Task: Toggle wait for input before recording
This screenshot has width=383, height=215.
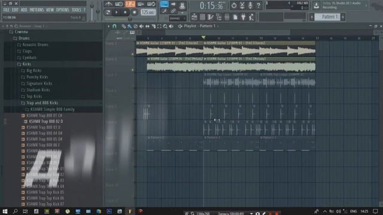Action: [x=119, y=4]
